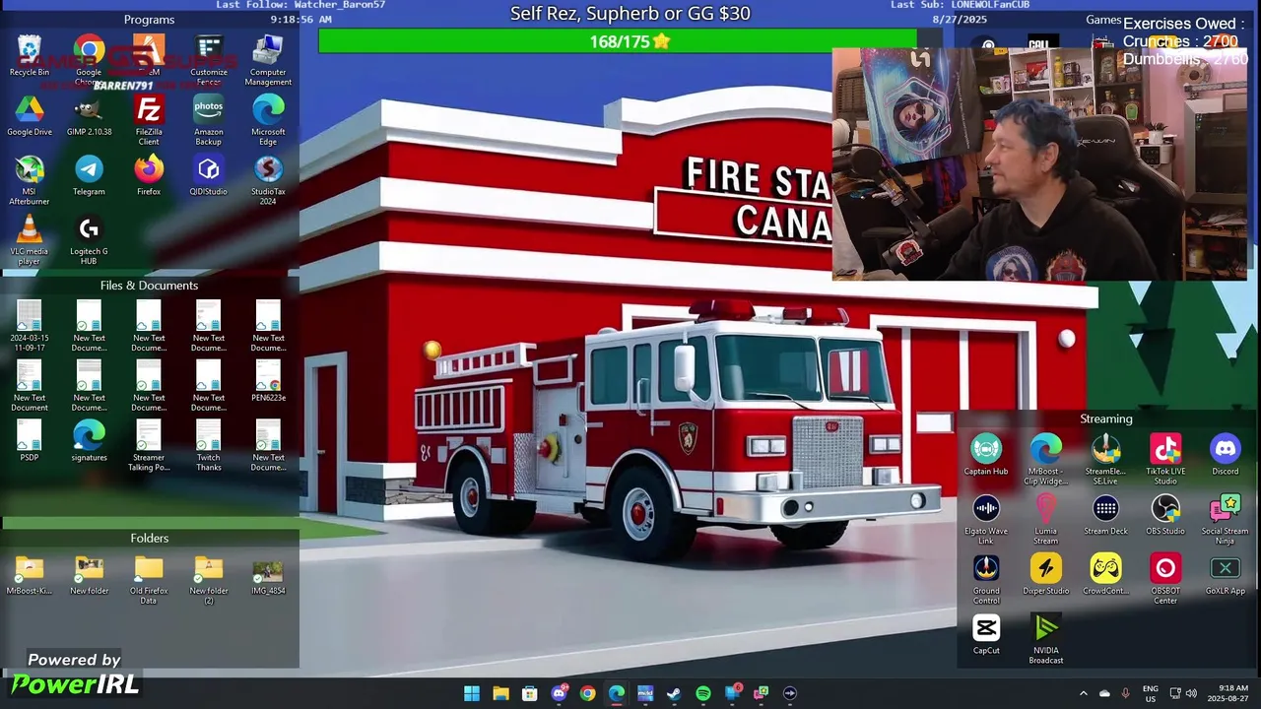
Task: Select the PSDP document
Action: point(30,441)
